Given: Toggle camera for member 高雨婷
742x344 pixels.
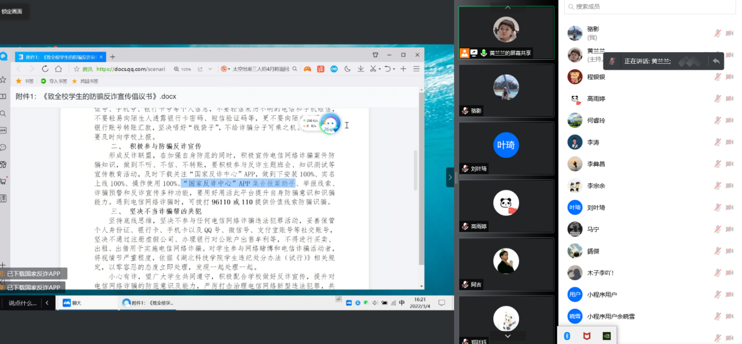Looking at the screenshot, I should (730, 98).
